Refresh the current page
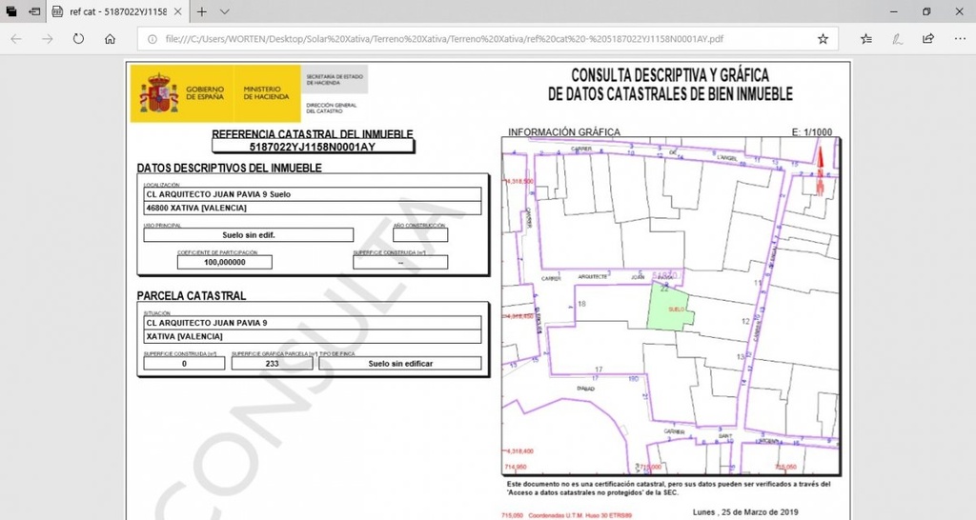 (x=78, y=38)
